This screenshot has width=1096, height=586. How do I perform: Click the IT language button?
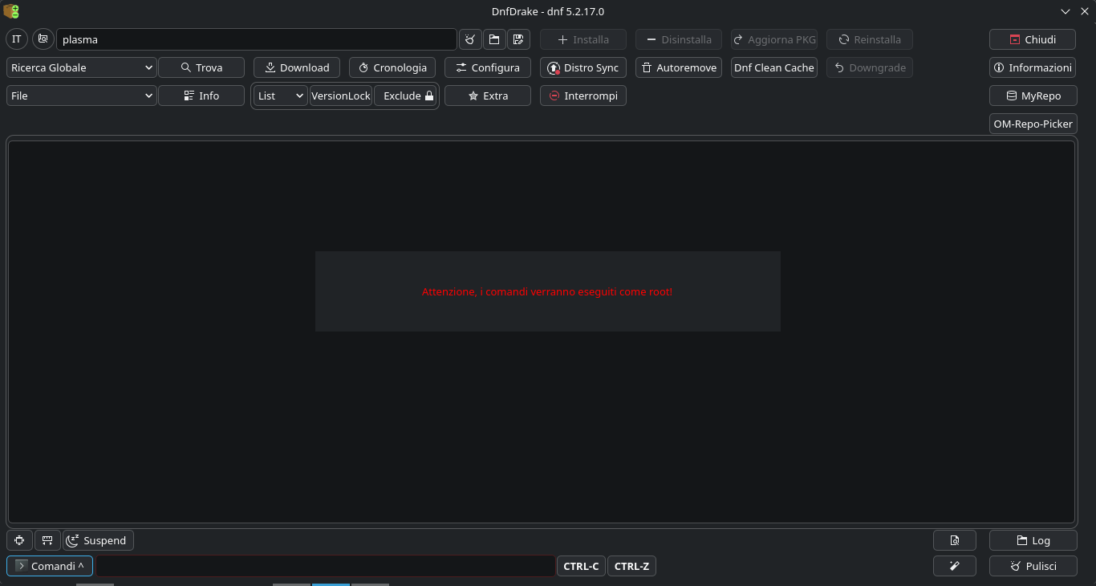tap(17, 39)
